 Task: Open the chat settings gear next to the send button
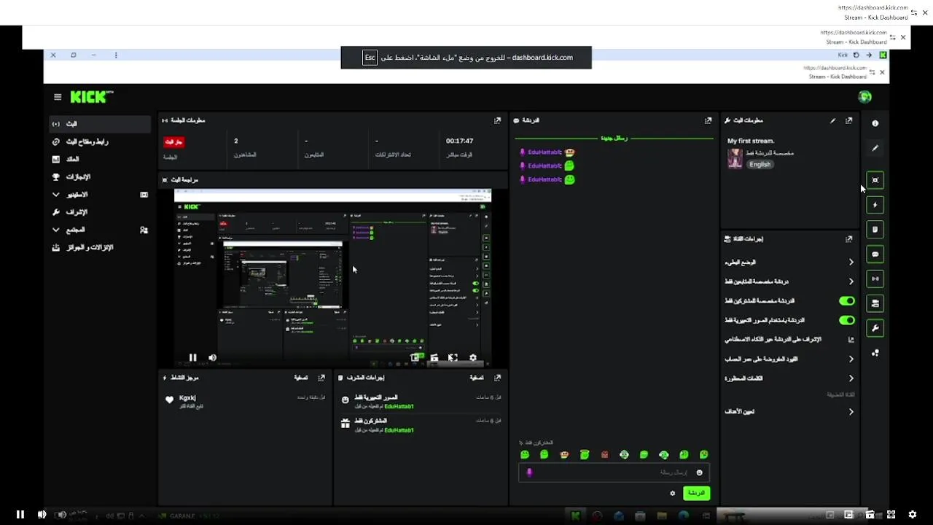coord(672,494)
